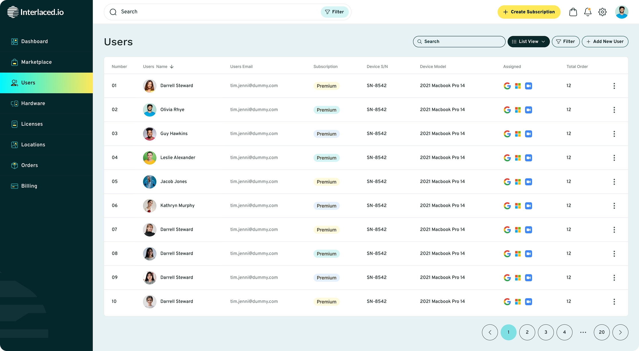Navigate to Hardware in the sidebar
Screen dimensions: 639x351
[33, 104]
